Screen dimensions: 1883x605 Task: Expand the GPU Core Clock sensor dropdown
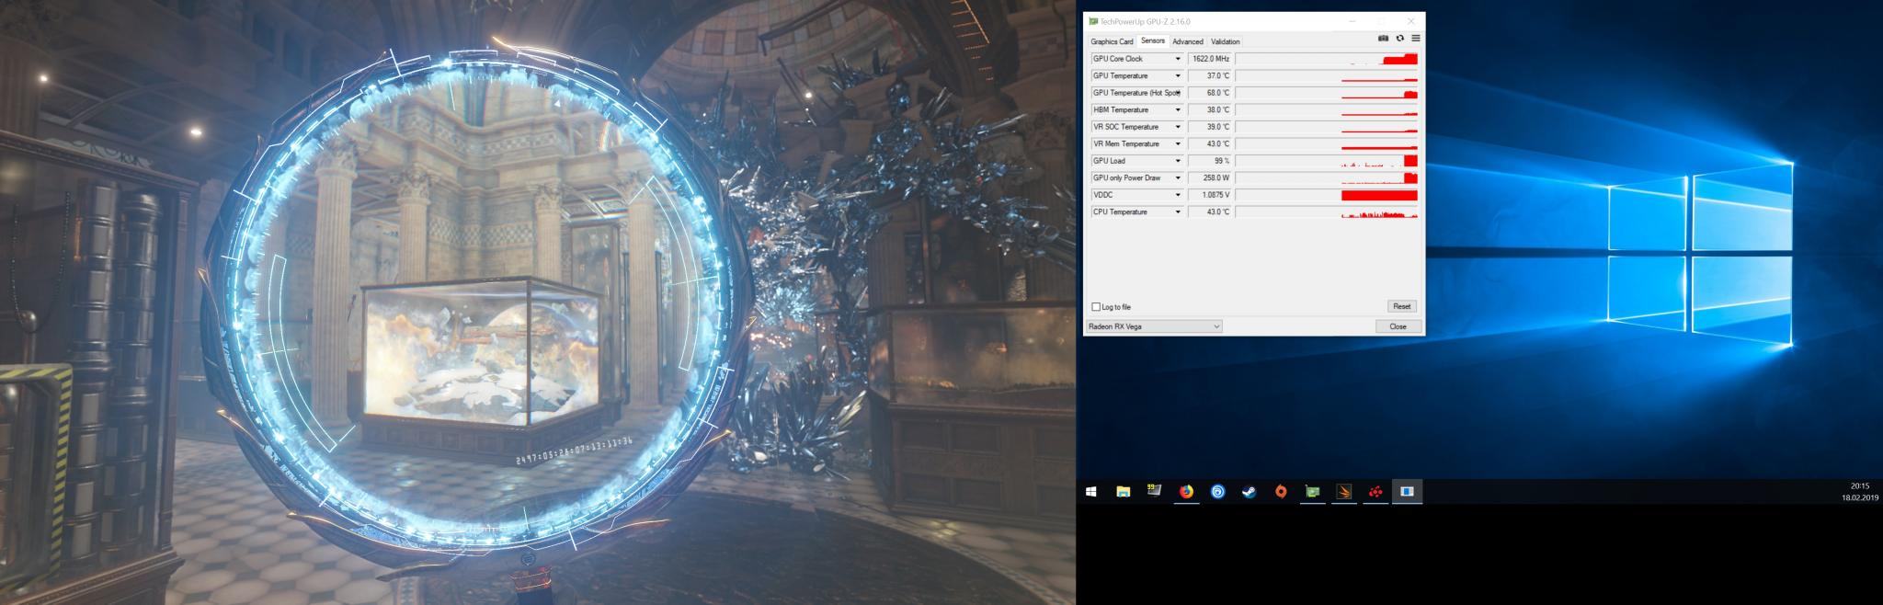1178,59
